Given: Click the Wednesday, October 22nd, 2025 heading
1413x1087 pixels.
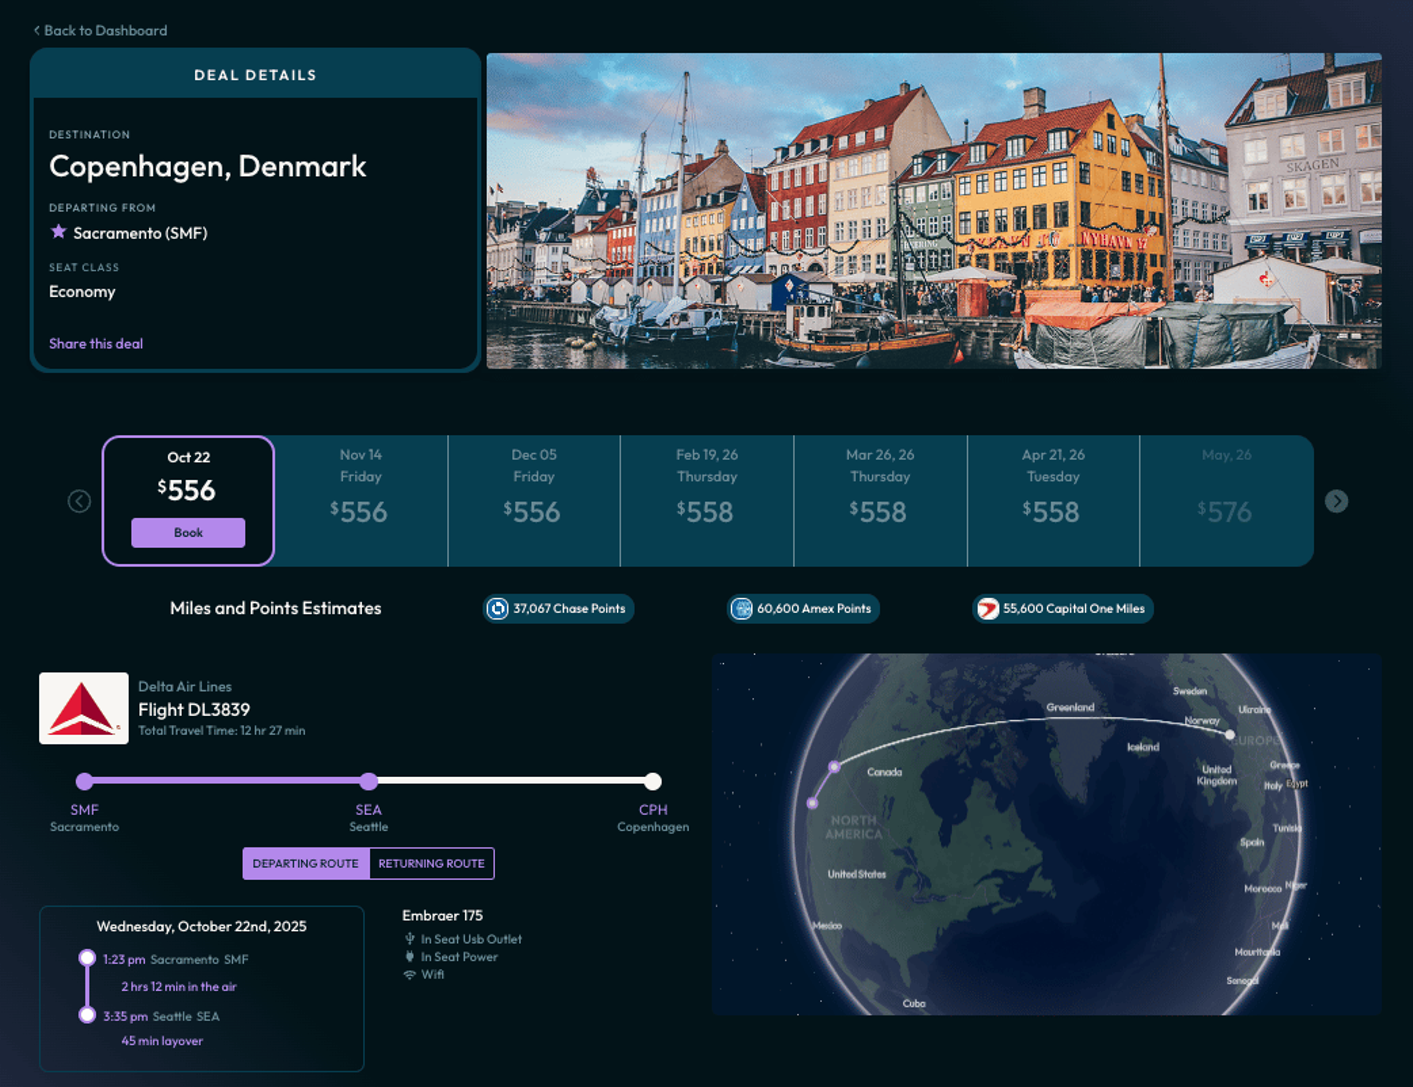Looking at the screenshot, I should tap(202, 927).
